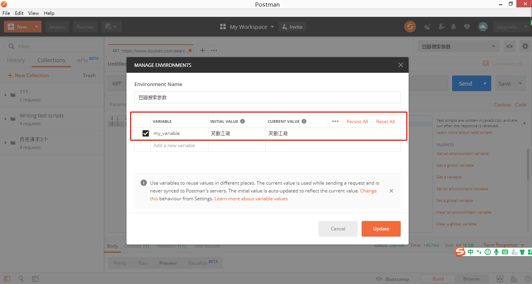Screen dimensions: 532x284
Task: Open manage environments gear icon
Action: tap(525, 46)
